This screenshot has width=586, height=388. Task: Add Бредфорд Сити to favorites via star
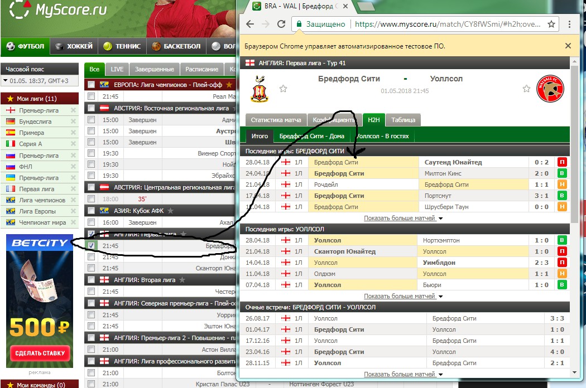pos(284,89)
